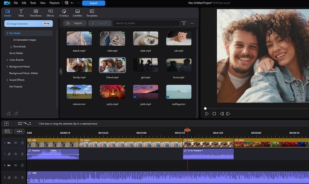Open the media filter funnel icon

tap(184, 23)
